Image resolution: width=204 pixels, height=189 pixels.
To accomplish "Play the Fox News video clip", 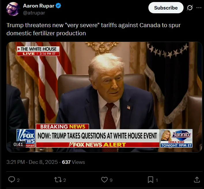I will pyautogui.click(x=104, y=97).
